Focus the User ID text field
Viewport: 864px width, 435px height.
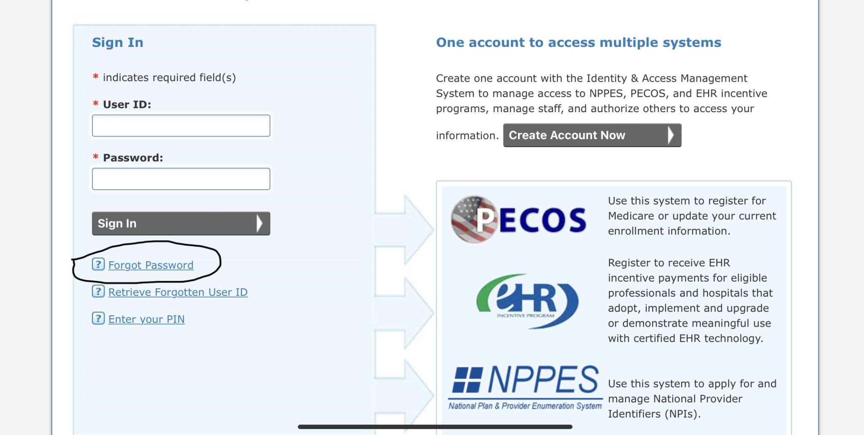pos(181,126)
